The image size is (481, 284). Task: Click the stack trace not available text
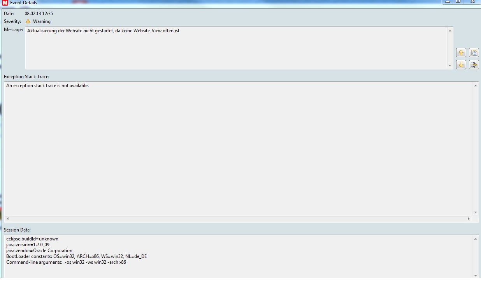[x=47, y=86]
